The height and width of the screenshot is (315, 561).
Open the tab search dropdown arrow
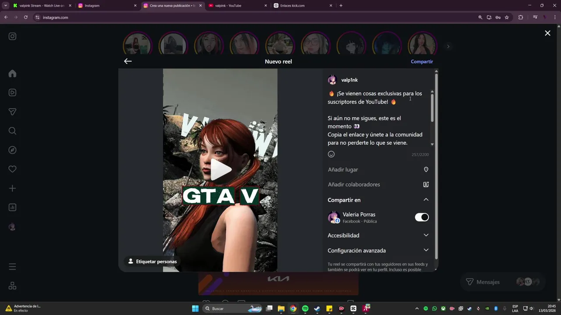[x=6, y=6]
